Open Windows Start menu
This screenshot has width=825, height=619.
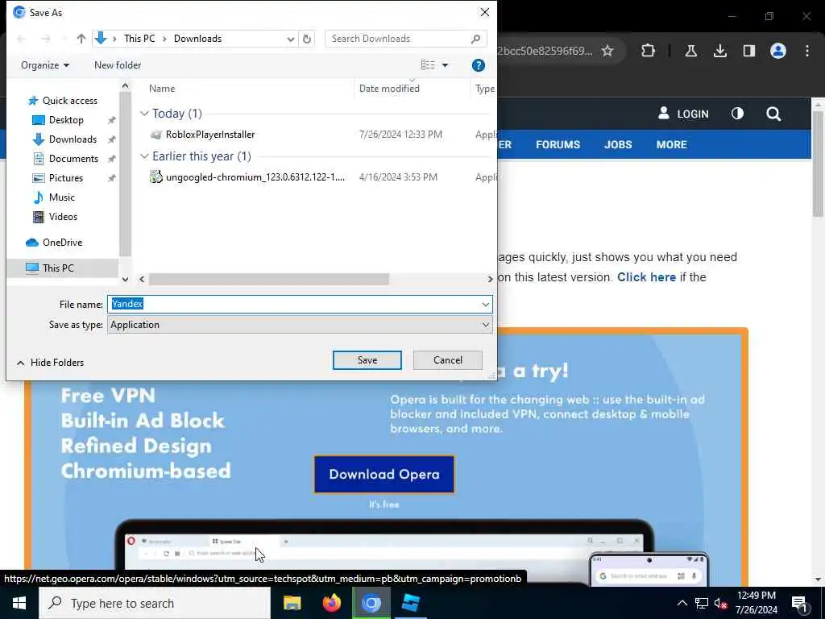pyautogui.click(x=19, y=603)
